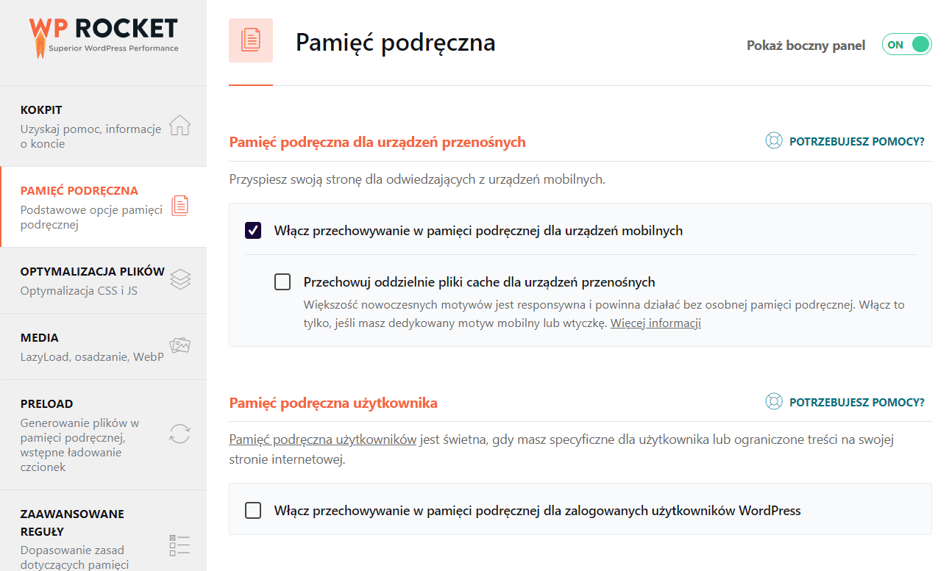Open the Więcej informacji link
The image size is (949, 571).
[x=655, y=323]
